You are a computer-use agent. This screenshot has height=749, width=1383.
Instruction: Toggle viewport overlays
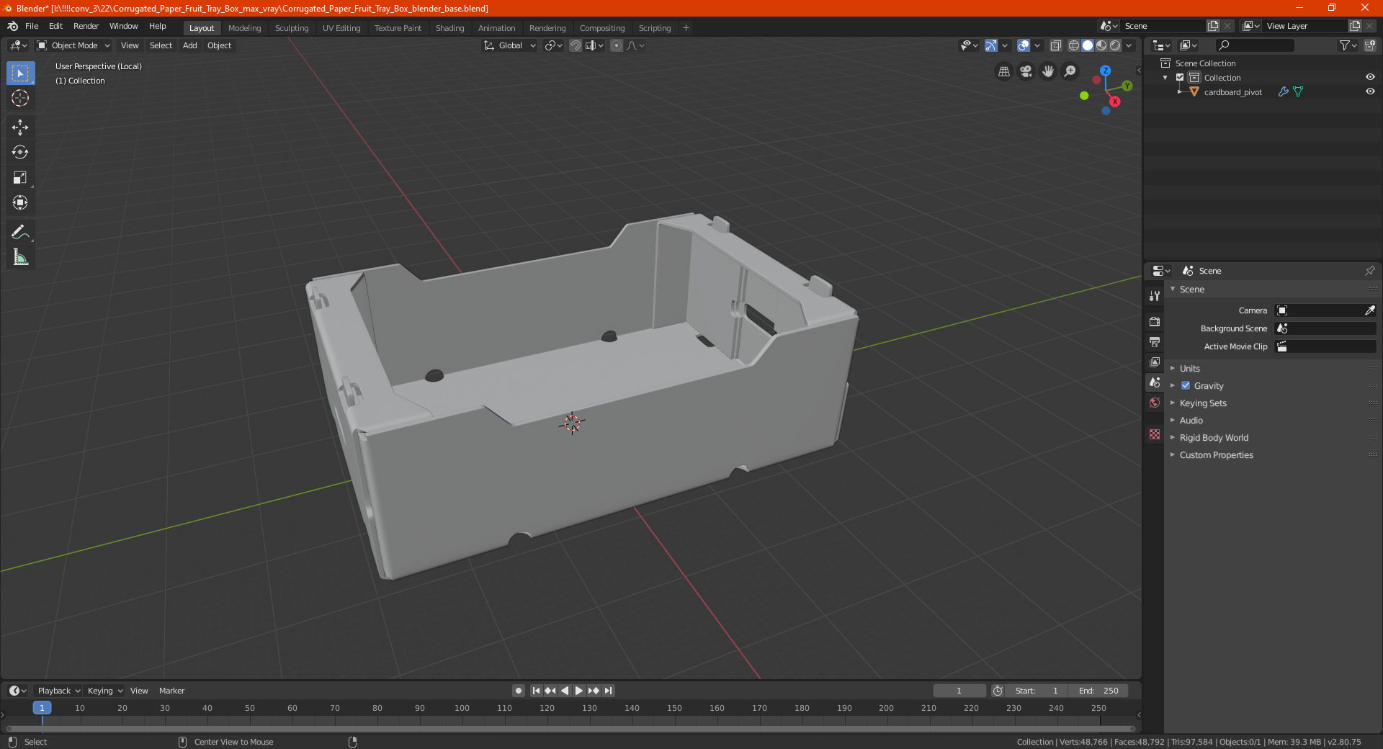(x=1024, y=45)
